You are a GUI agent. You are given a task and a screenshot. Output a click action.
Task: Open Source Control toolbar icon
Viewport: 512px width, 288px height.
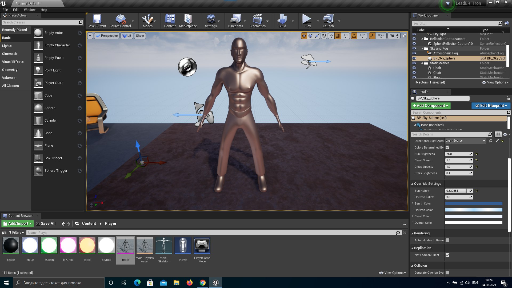pos(120,21)
